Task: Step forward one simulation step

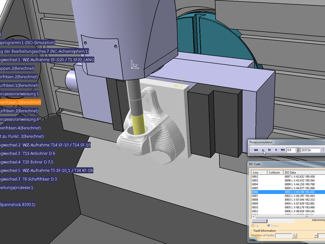Action: coord(270,150)
